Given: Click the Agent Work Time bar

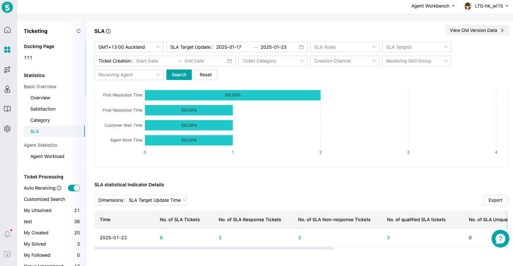Looking at the screenshot, I should click(x=189, y=140).
